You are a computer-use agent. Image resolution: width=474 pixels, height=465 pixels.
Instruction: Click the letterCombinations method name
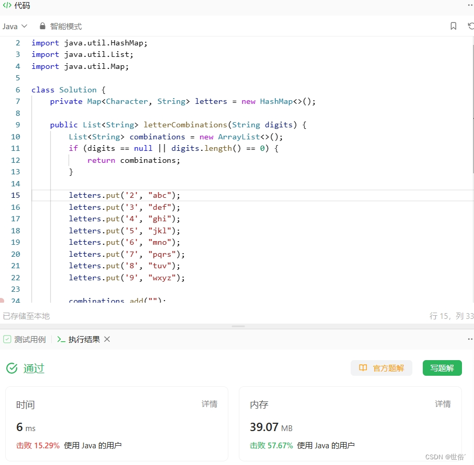click(x=186, y=125)
